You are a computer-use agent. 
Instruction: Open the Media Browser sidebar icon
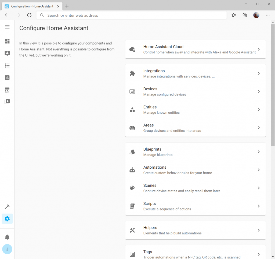pyautogui.click(x=7, y=102)
